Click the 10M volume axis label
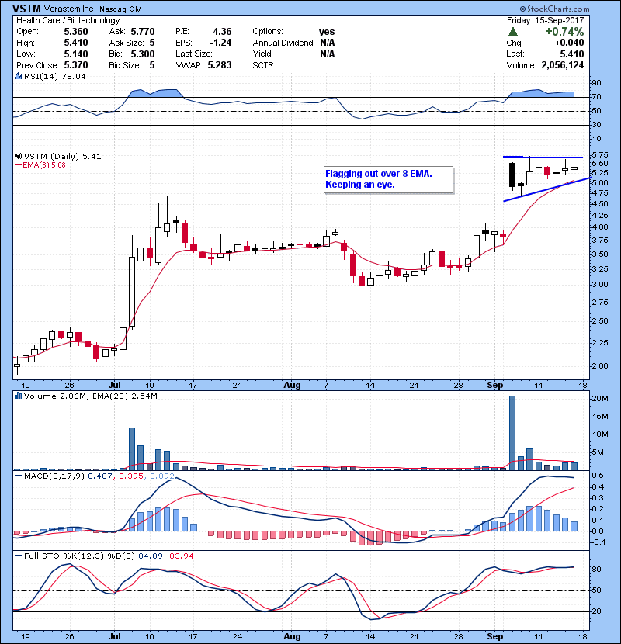This screenshot has height=644, width=621. click(x=599, y=435)
